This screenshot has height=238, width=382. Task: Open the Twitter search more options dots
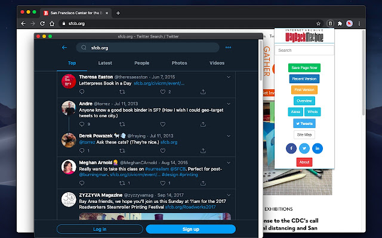pos(228,48)
